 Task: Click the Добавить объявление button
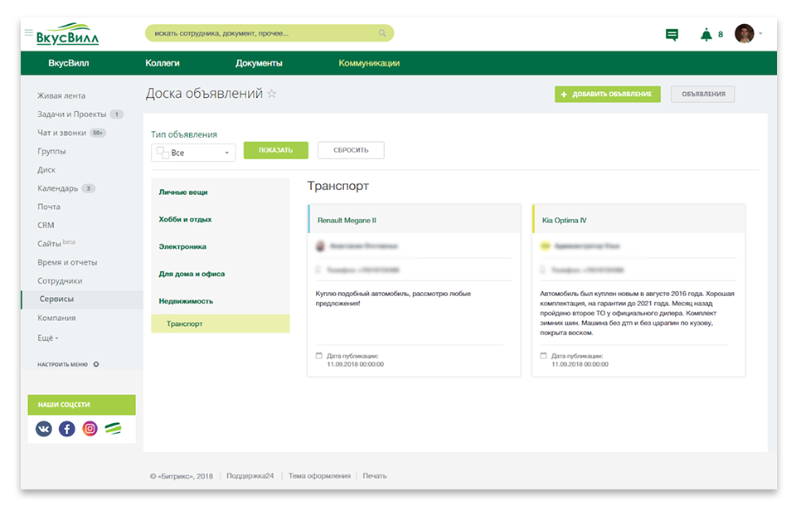coord(608,94)
